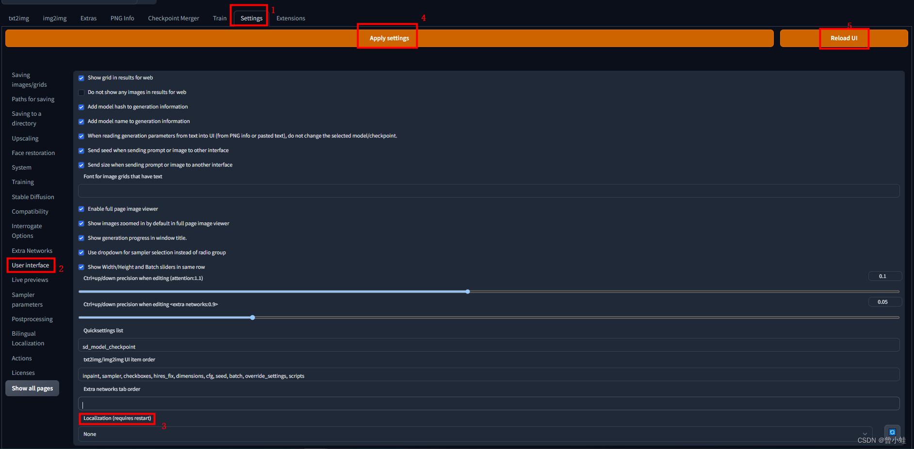Toggle Show grid in results for web
914x449 pixels.
(x=82, y=78)
